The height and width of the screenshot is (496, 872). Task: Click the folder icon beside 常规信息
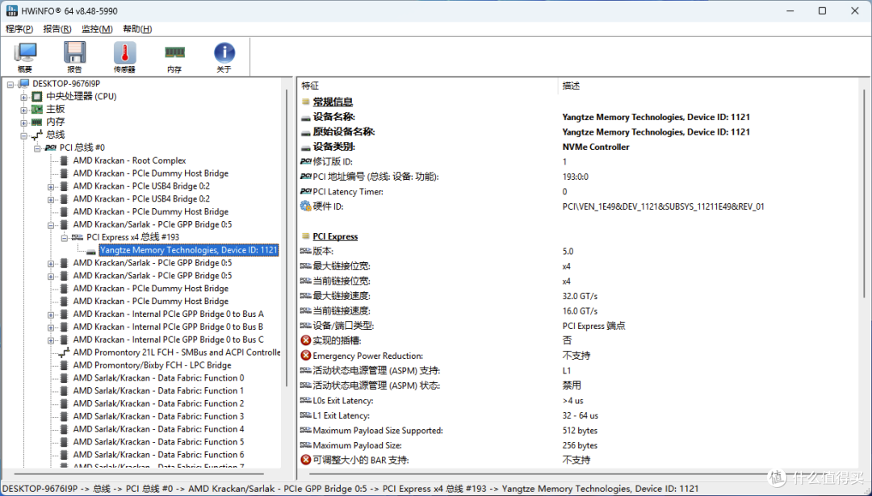coord(305,102)
